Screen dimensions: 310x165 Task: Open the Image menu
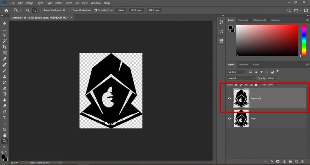point(29,3)
